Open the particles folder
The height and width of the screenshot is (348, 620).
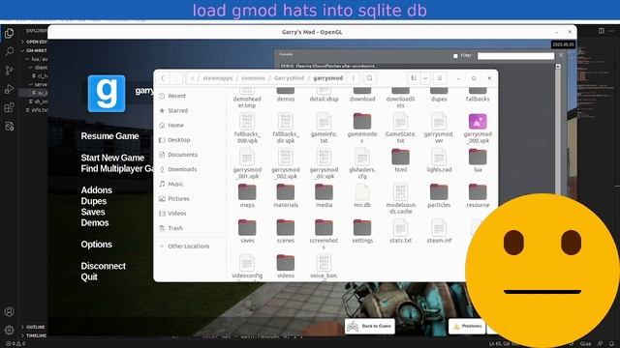(x=439, y=195)
